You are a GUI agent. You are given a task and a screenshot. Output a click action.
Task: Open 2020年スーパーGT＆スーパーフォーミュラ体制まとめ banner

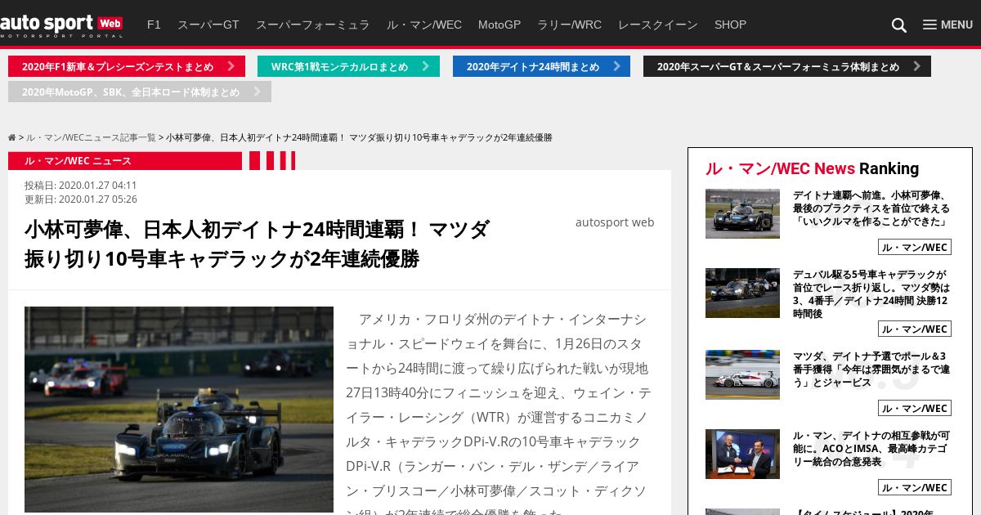point(787,66)
